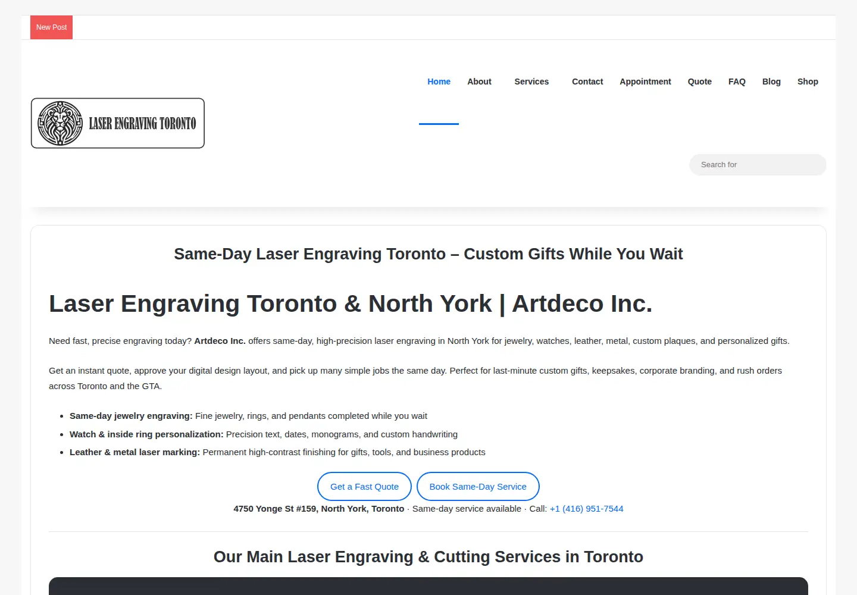
Task: Click the 4750 Yonge St address text
Action: 319,509
